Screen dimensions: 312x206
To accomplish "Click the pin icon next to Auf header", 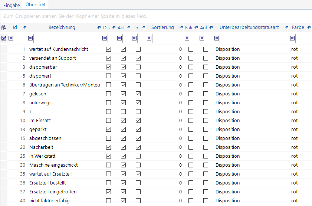I will click(x=211, y=27).
